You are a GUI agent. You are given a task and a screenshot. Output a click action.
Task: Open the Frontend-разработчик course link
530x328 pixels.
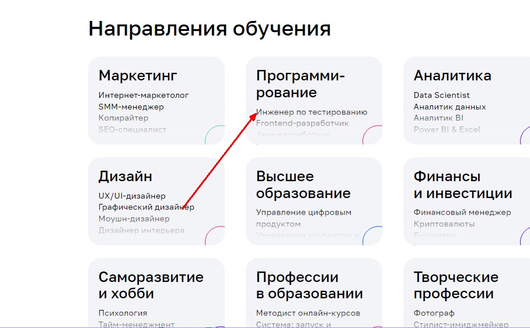click(302, 123)
